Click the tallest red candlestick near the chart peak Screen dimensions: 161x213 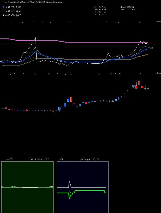(139, 83)
